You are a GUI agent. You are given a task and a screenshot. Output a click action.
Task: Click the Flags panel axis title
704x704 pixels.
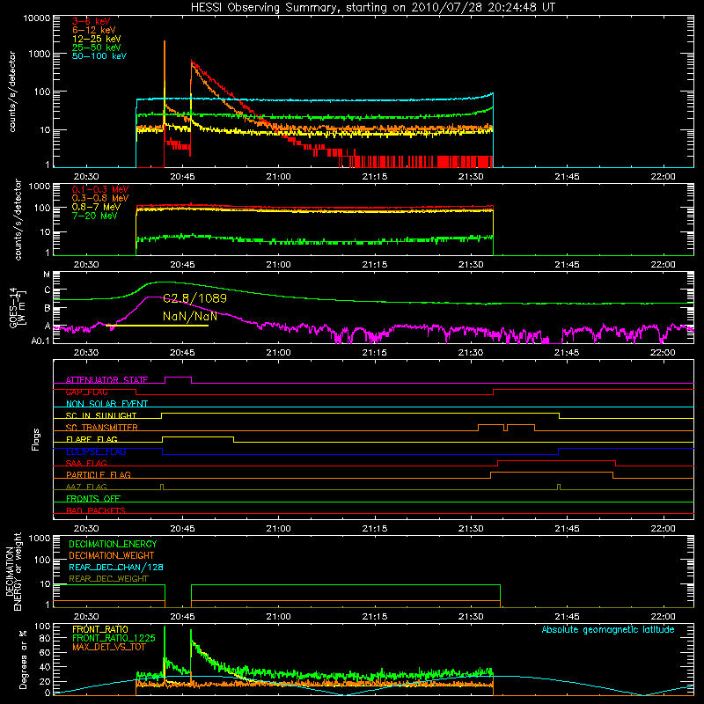[x=36, y=439]
